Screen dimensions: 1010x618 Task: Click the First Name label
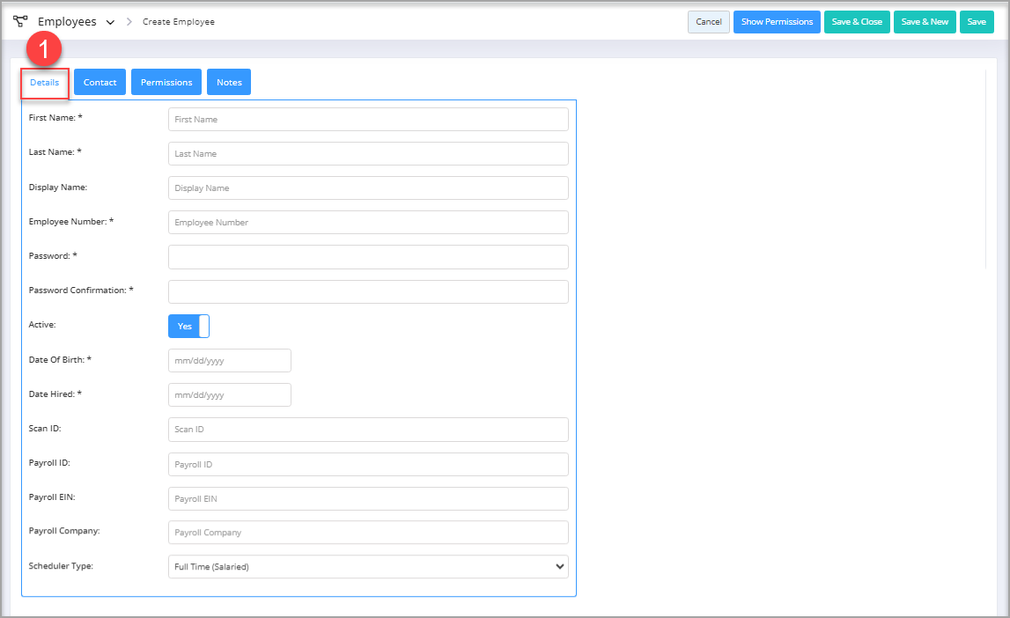55,118
